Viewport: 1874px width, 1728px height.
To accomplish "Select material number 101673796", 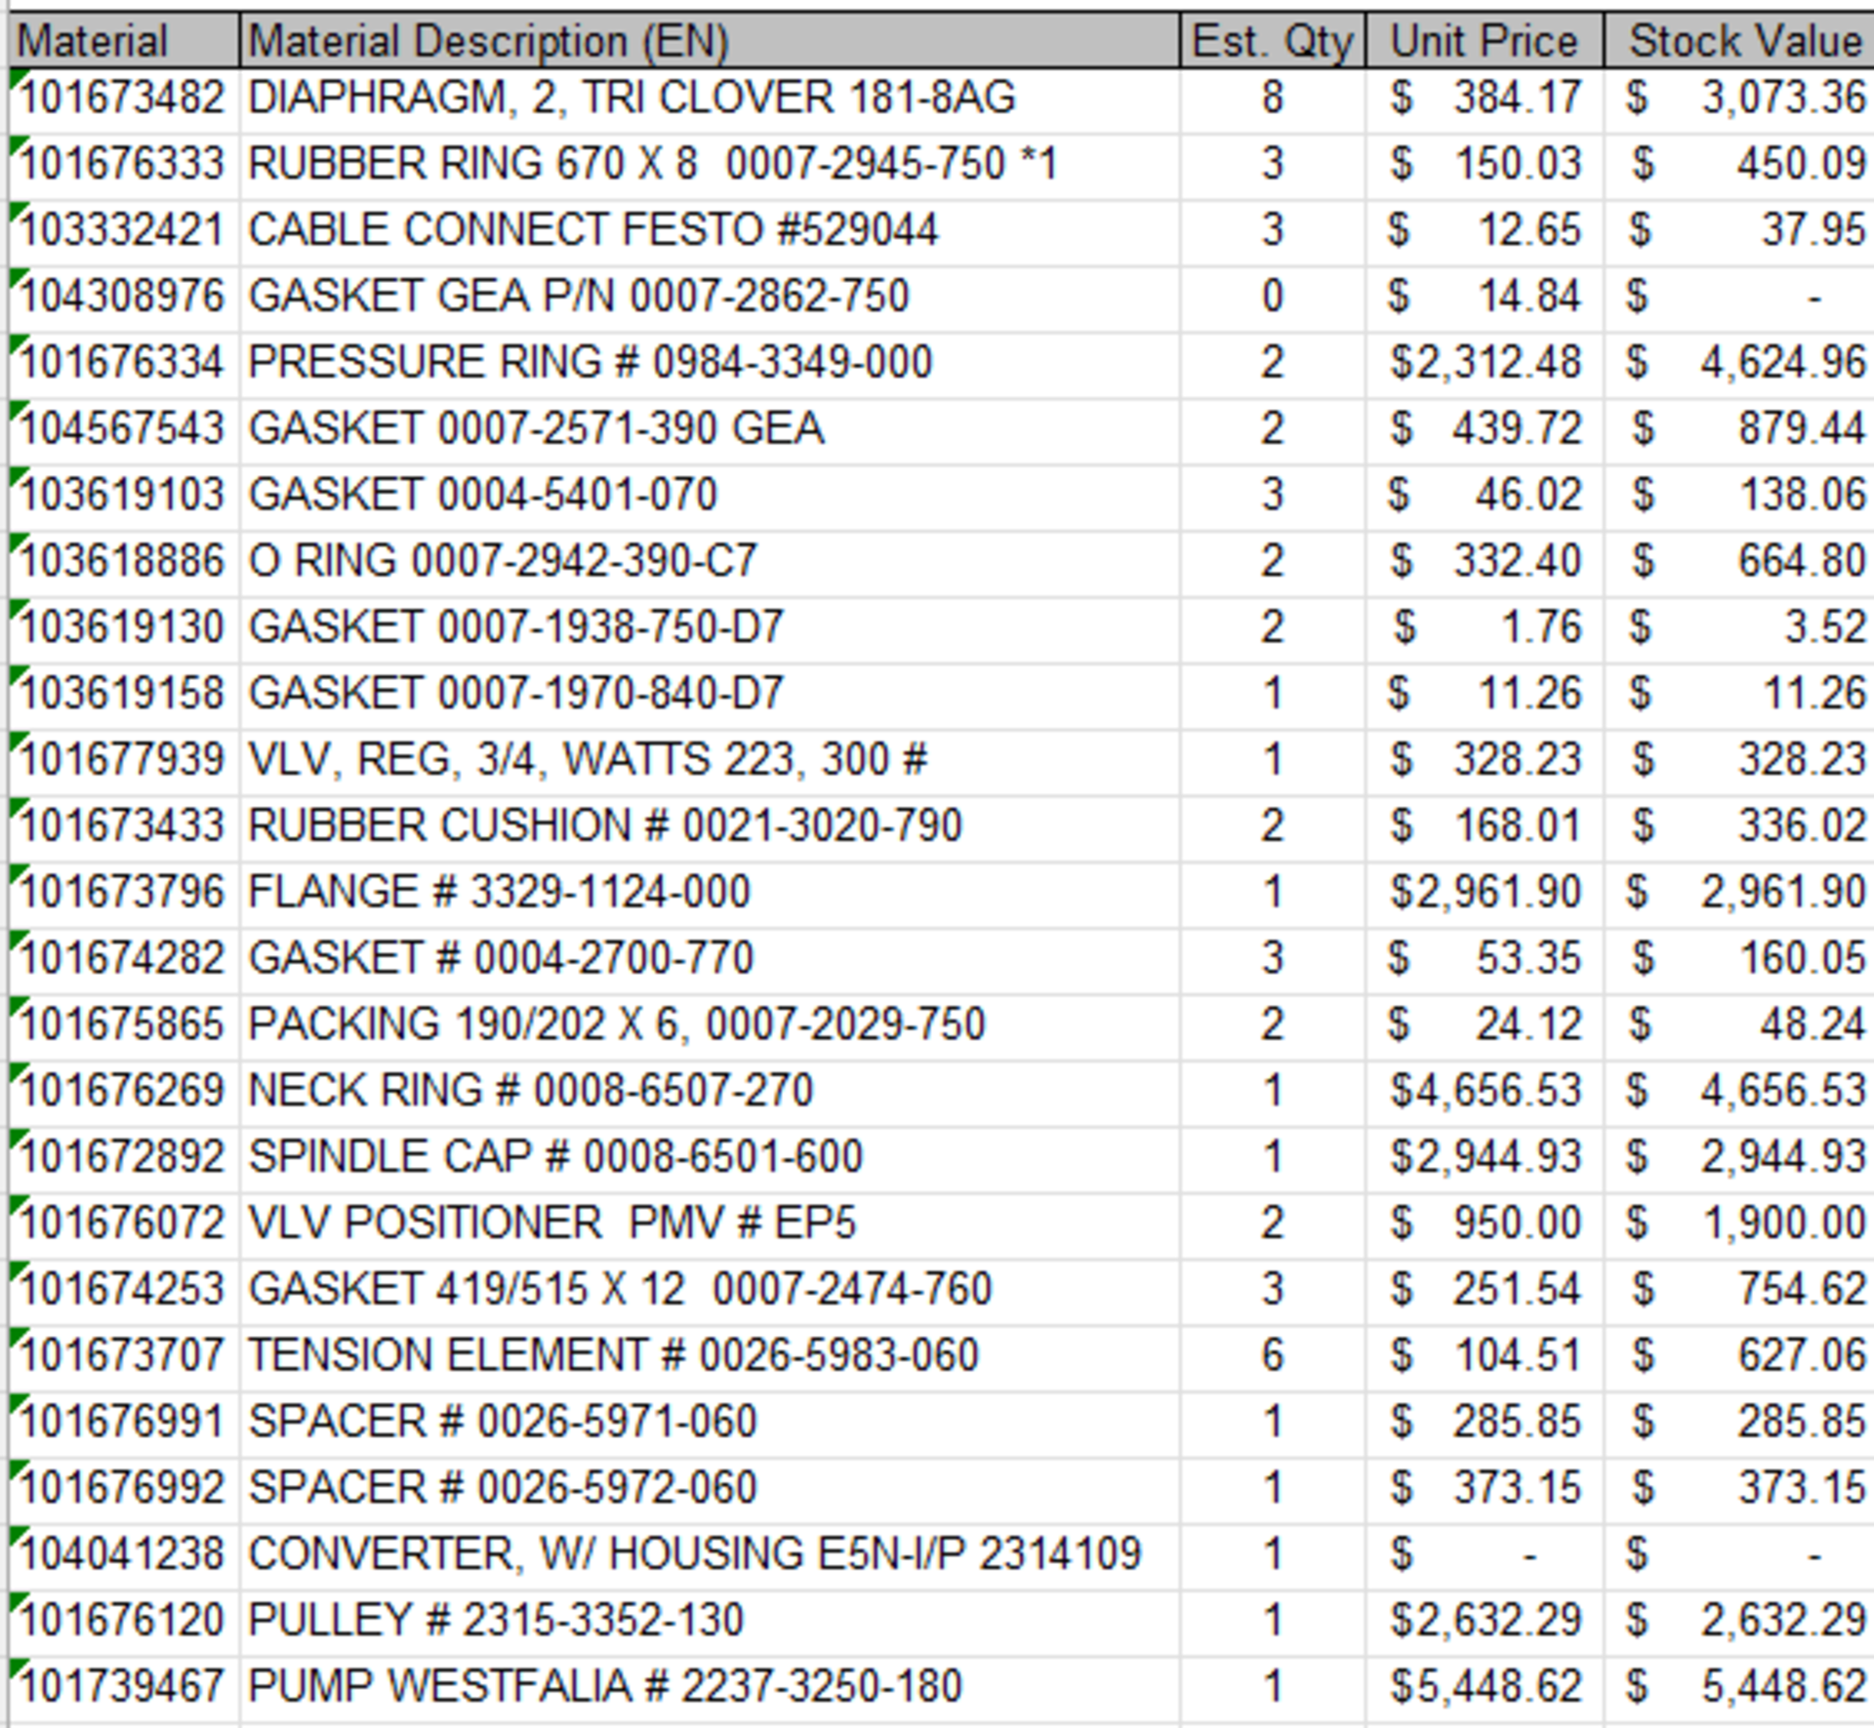I will tap(123, 896).
